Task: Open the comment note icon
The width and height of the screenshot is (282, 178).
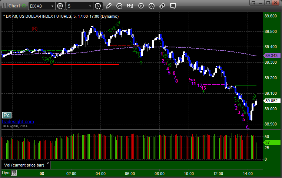Action: (173, 6)
